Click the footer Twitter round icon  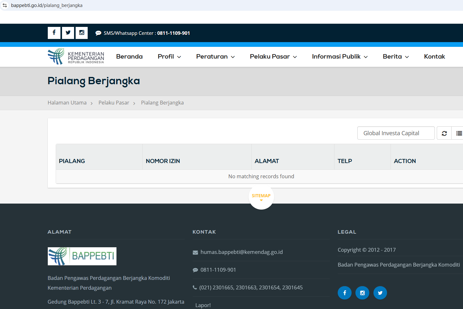380,293
